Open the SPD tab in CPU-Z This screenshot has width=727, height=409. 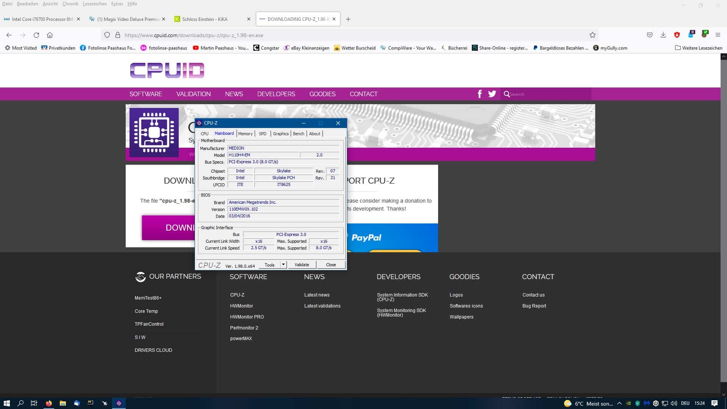263,134
